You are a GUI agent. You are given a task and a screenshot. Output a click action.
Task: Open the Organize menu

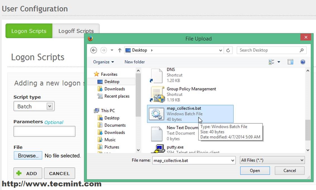(x=103, y=62)
